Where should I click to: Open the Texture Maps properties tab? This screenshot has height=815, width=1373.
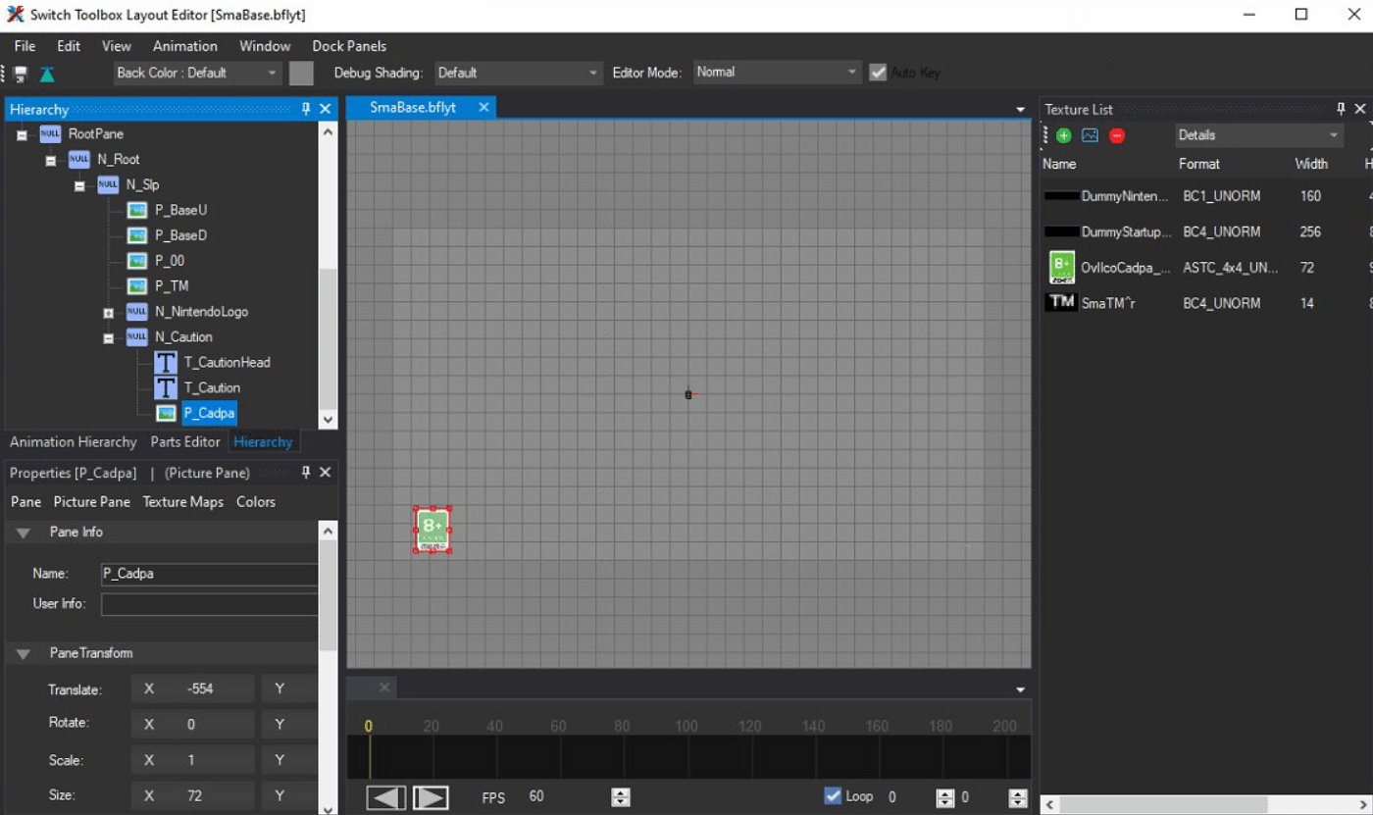pos(182,502)
